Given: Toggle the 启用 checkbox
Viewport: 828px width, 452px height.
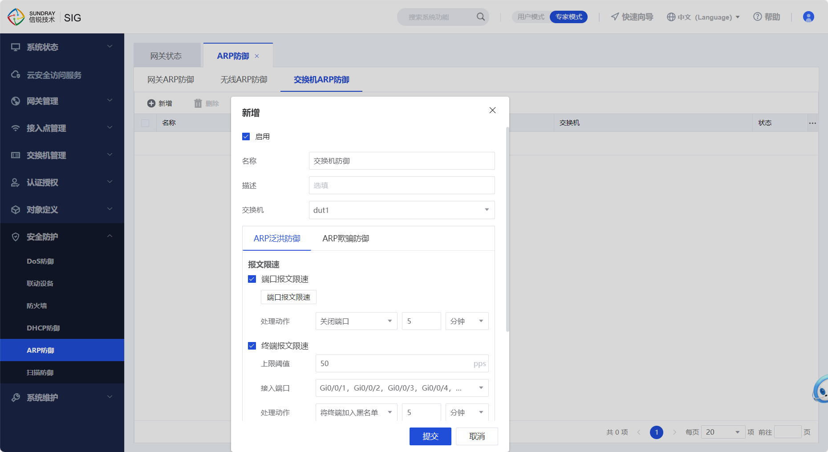Looking at the screenshot, I should 246,136.
